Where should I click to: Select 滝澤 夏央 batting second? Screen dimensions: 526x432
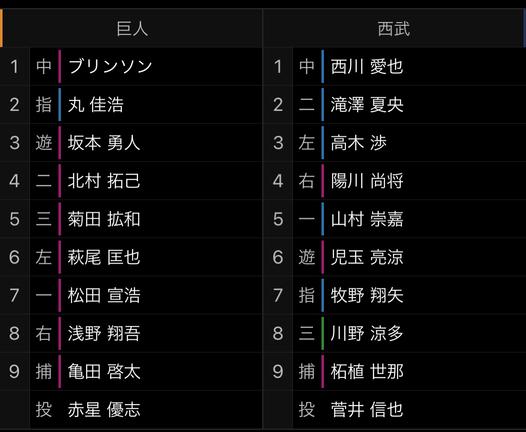point(367,105)
